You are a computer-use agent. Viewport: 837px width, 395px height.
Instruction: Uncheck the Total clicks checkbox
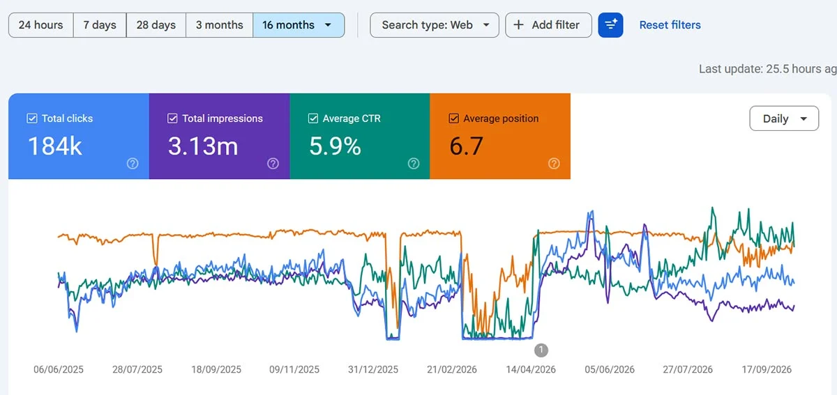point(32,118)
